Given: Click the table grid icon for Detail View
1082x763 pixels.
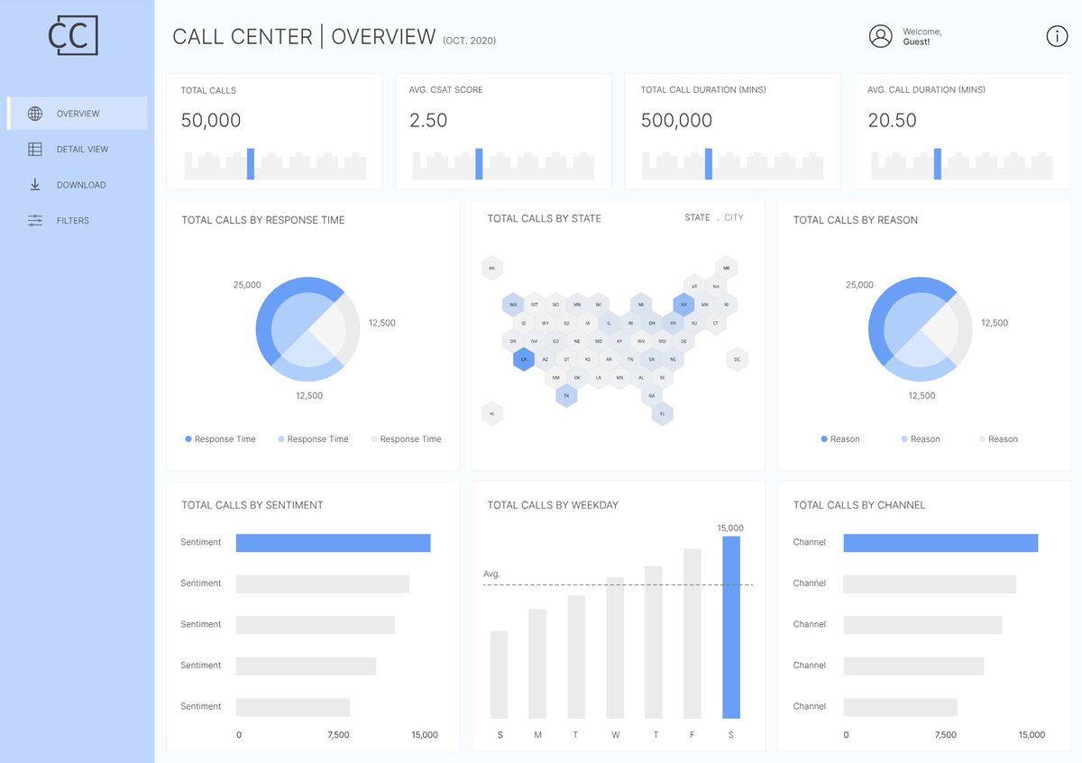Looking at the screenshot, I should coord(35,149).
